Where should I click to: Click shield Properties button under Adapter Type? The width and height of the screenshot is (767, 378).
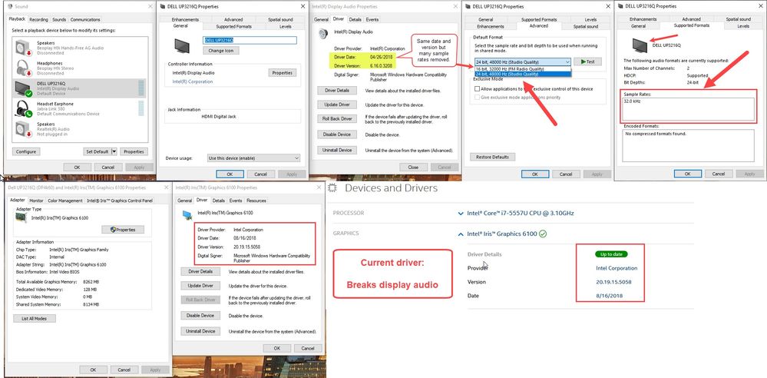(x=124, y=229)
